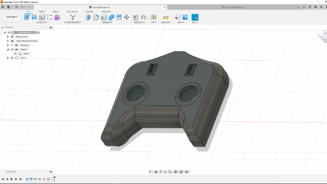Collapse the TARAYICI browser panel
Viewport: 327px width, 184px height.
click(2, 28)
